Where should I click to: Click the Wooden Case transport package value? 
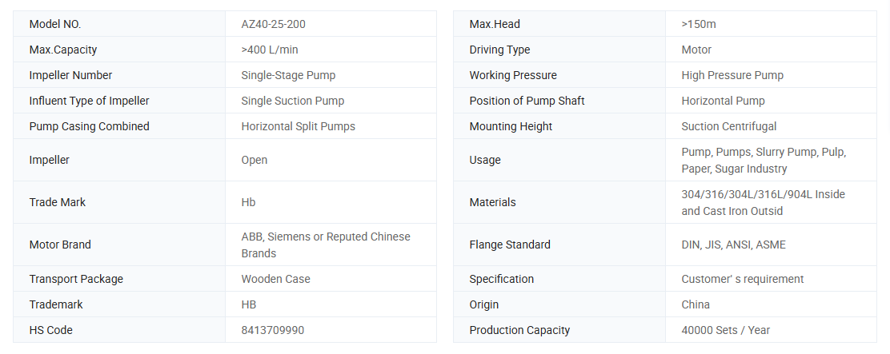(x=275, y=279)
